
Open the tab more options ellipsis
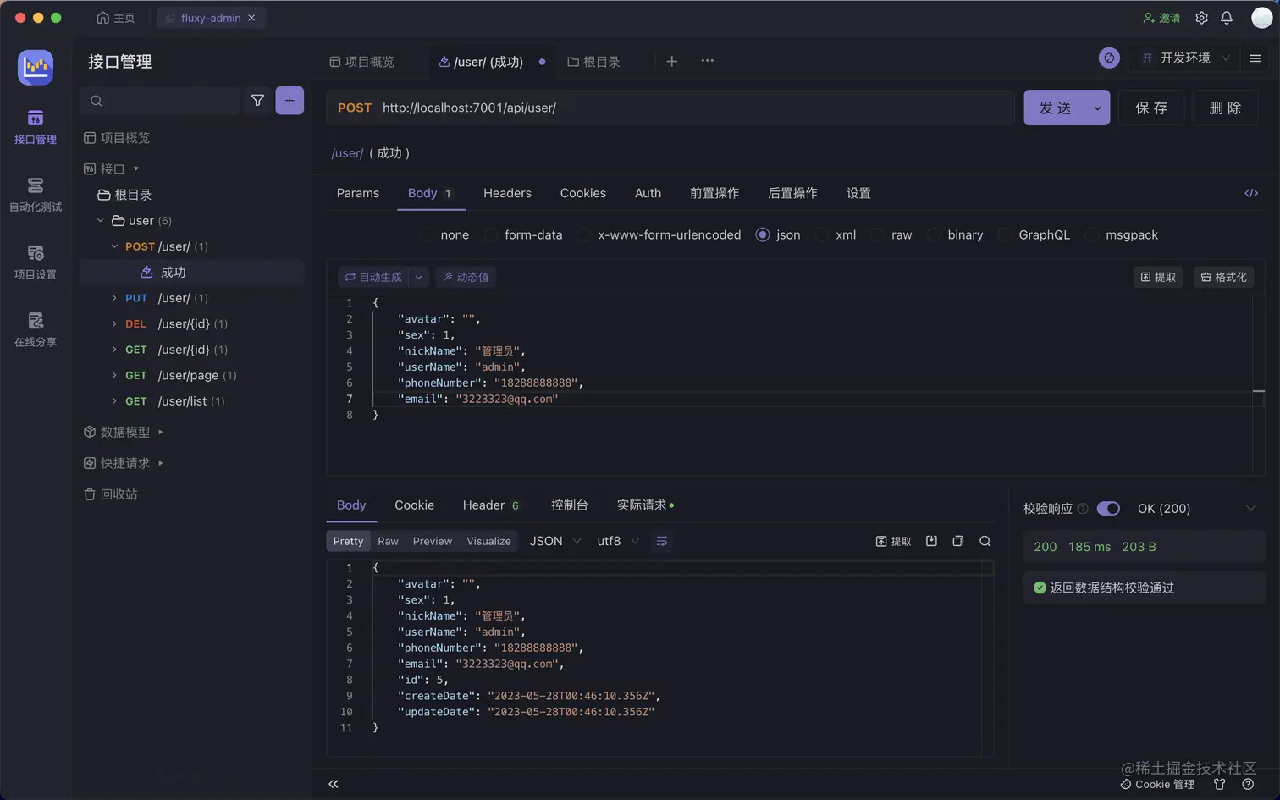pyautogui.click(x=707, y=61)
